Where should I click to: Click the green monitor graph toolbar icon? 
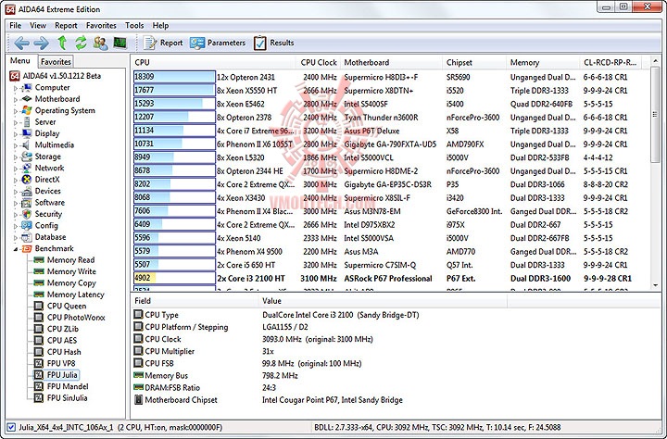[120, 43]
